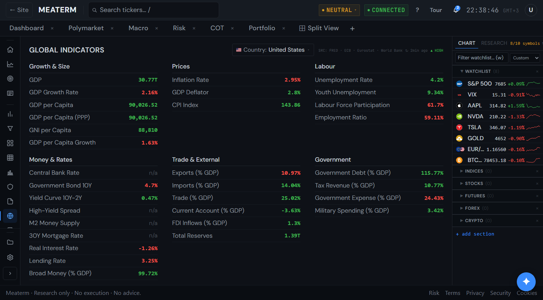Open the document file sidebar icon

click(x=10, y=201)
